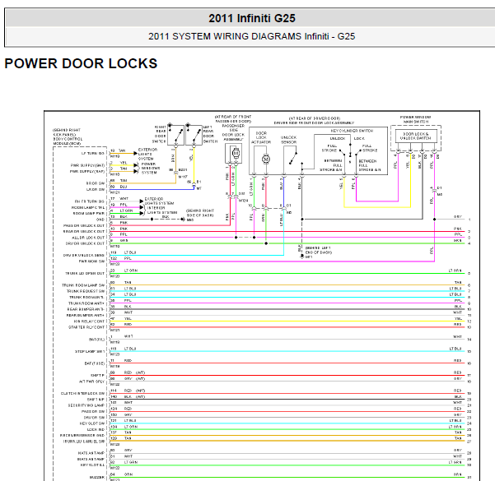Image resolution: width=495 pixels, height=481 pixels.
Task: Click the 'SECURITY IND LAMP' pin label
Action: click(86, 405)
